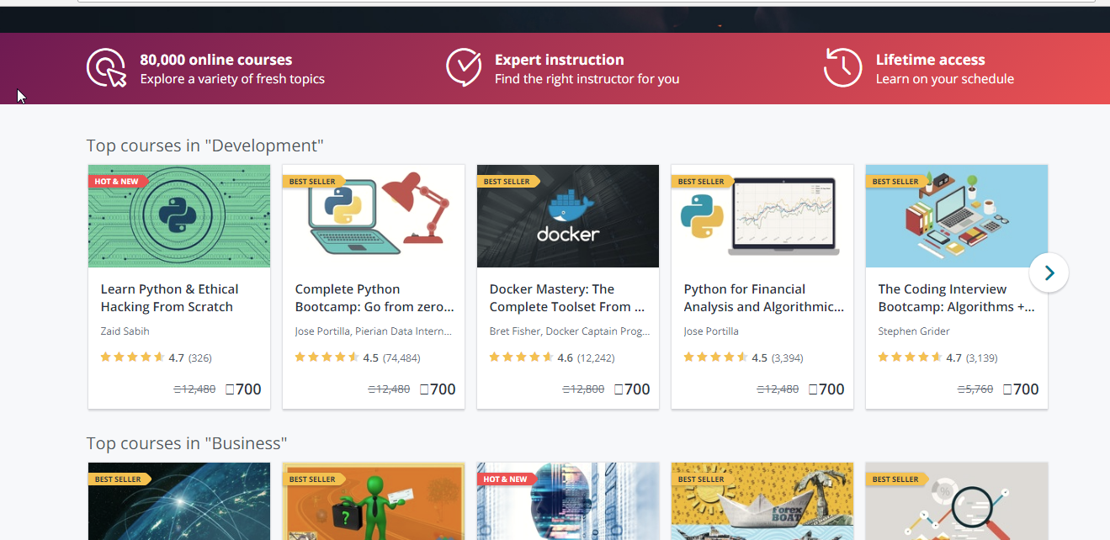Open Coding Interview Bootcamp desk thumbnail

pos(957,216)
